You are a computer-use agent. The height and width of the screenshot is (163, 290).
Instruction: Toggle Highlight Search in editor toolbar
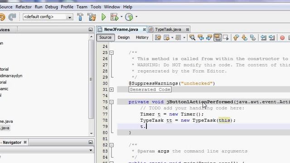pos(217,38)
